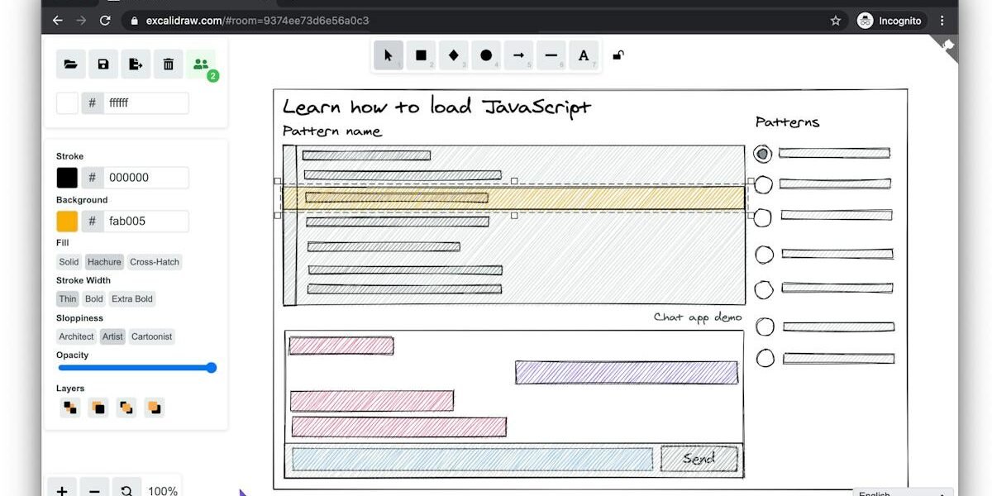The width and height of the screenshot is (992, 496).
Task: Bookmark this page with star icon
Action: [x=836, y=21]
